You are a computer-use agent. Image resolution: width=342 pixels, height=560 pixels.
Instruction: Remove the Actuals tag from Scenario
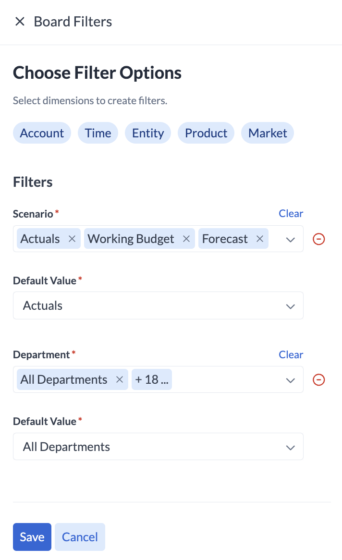point(72,239)
